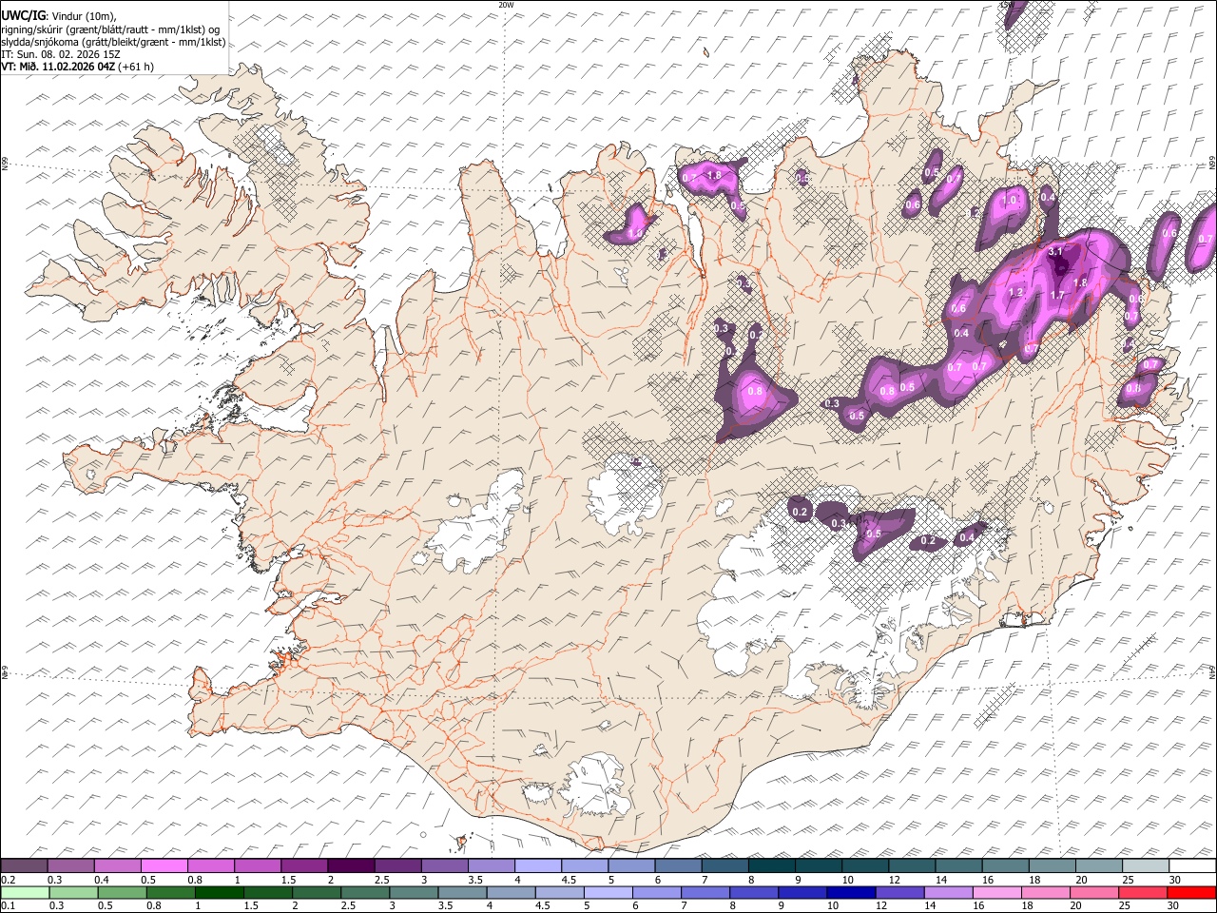Pick the snow legend swatch between 0.4 and 0.5
The image size is (1217, 913).
click(x=117, y=866)
